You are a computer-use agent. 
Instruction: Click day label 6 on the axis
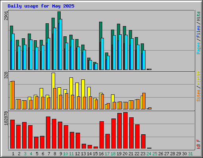tap(43, 154)
